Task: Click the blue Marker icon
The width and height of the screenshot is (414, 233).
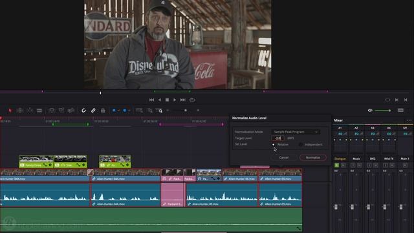Action: [x=125, y=111]
